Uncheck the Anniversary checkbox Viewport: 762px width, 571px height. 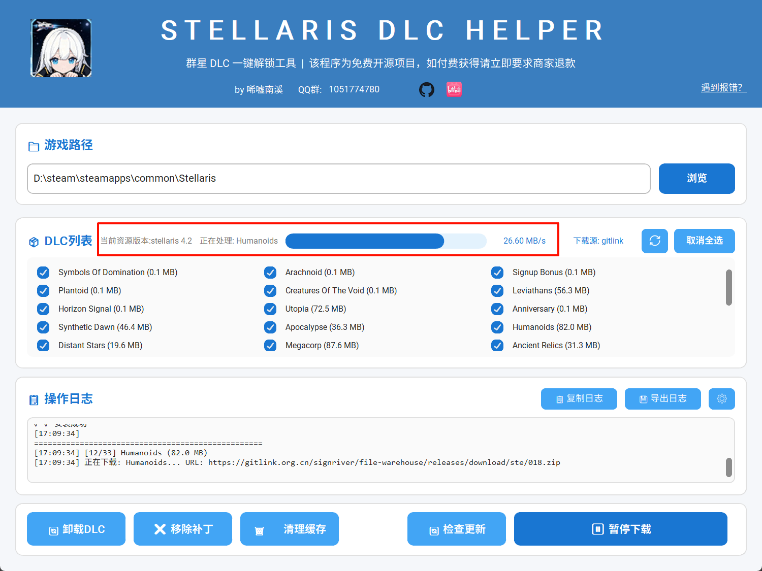pos(497,309)
